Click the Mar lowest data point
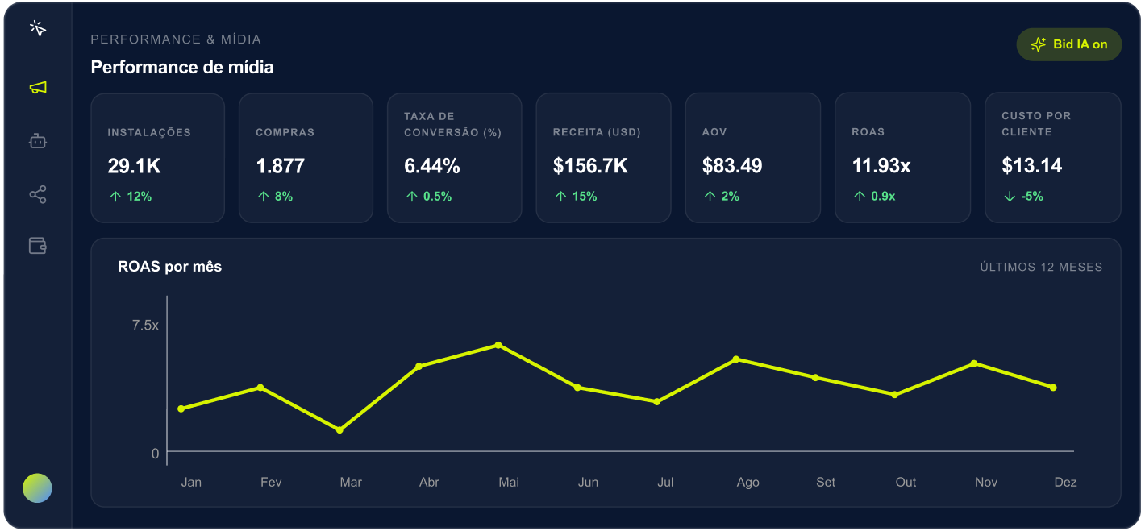Screen dimensions: 1141x531 tap(339, 430)
